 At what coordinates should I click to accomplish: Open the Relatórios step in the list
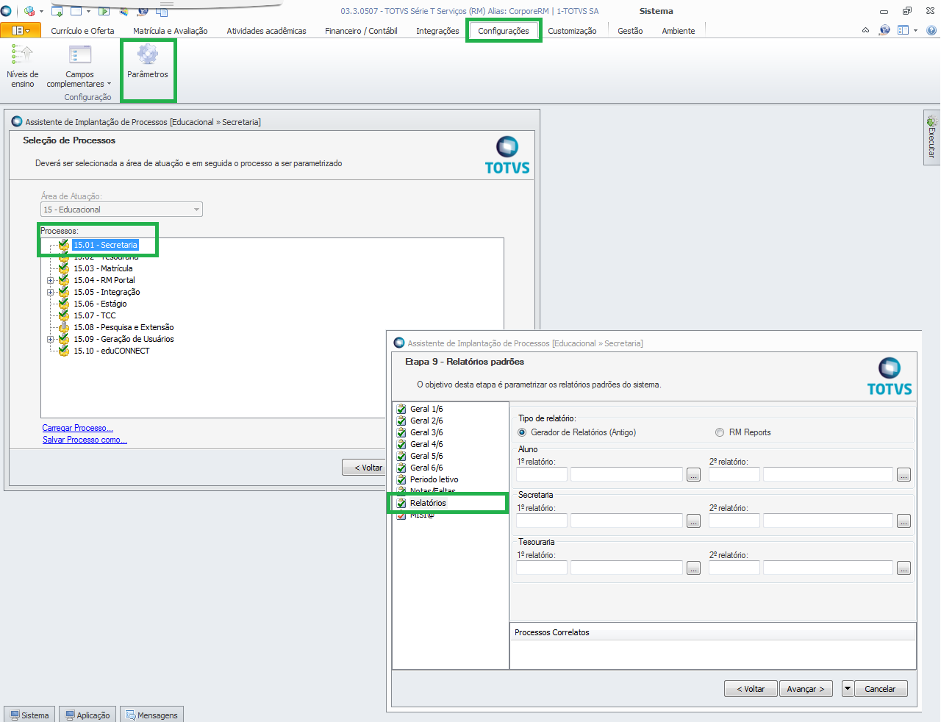pyautogui.click(x=428, y=503)
